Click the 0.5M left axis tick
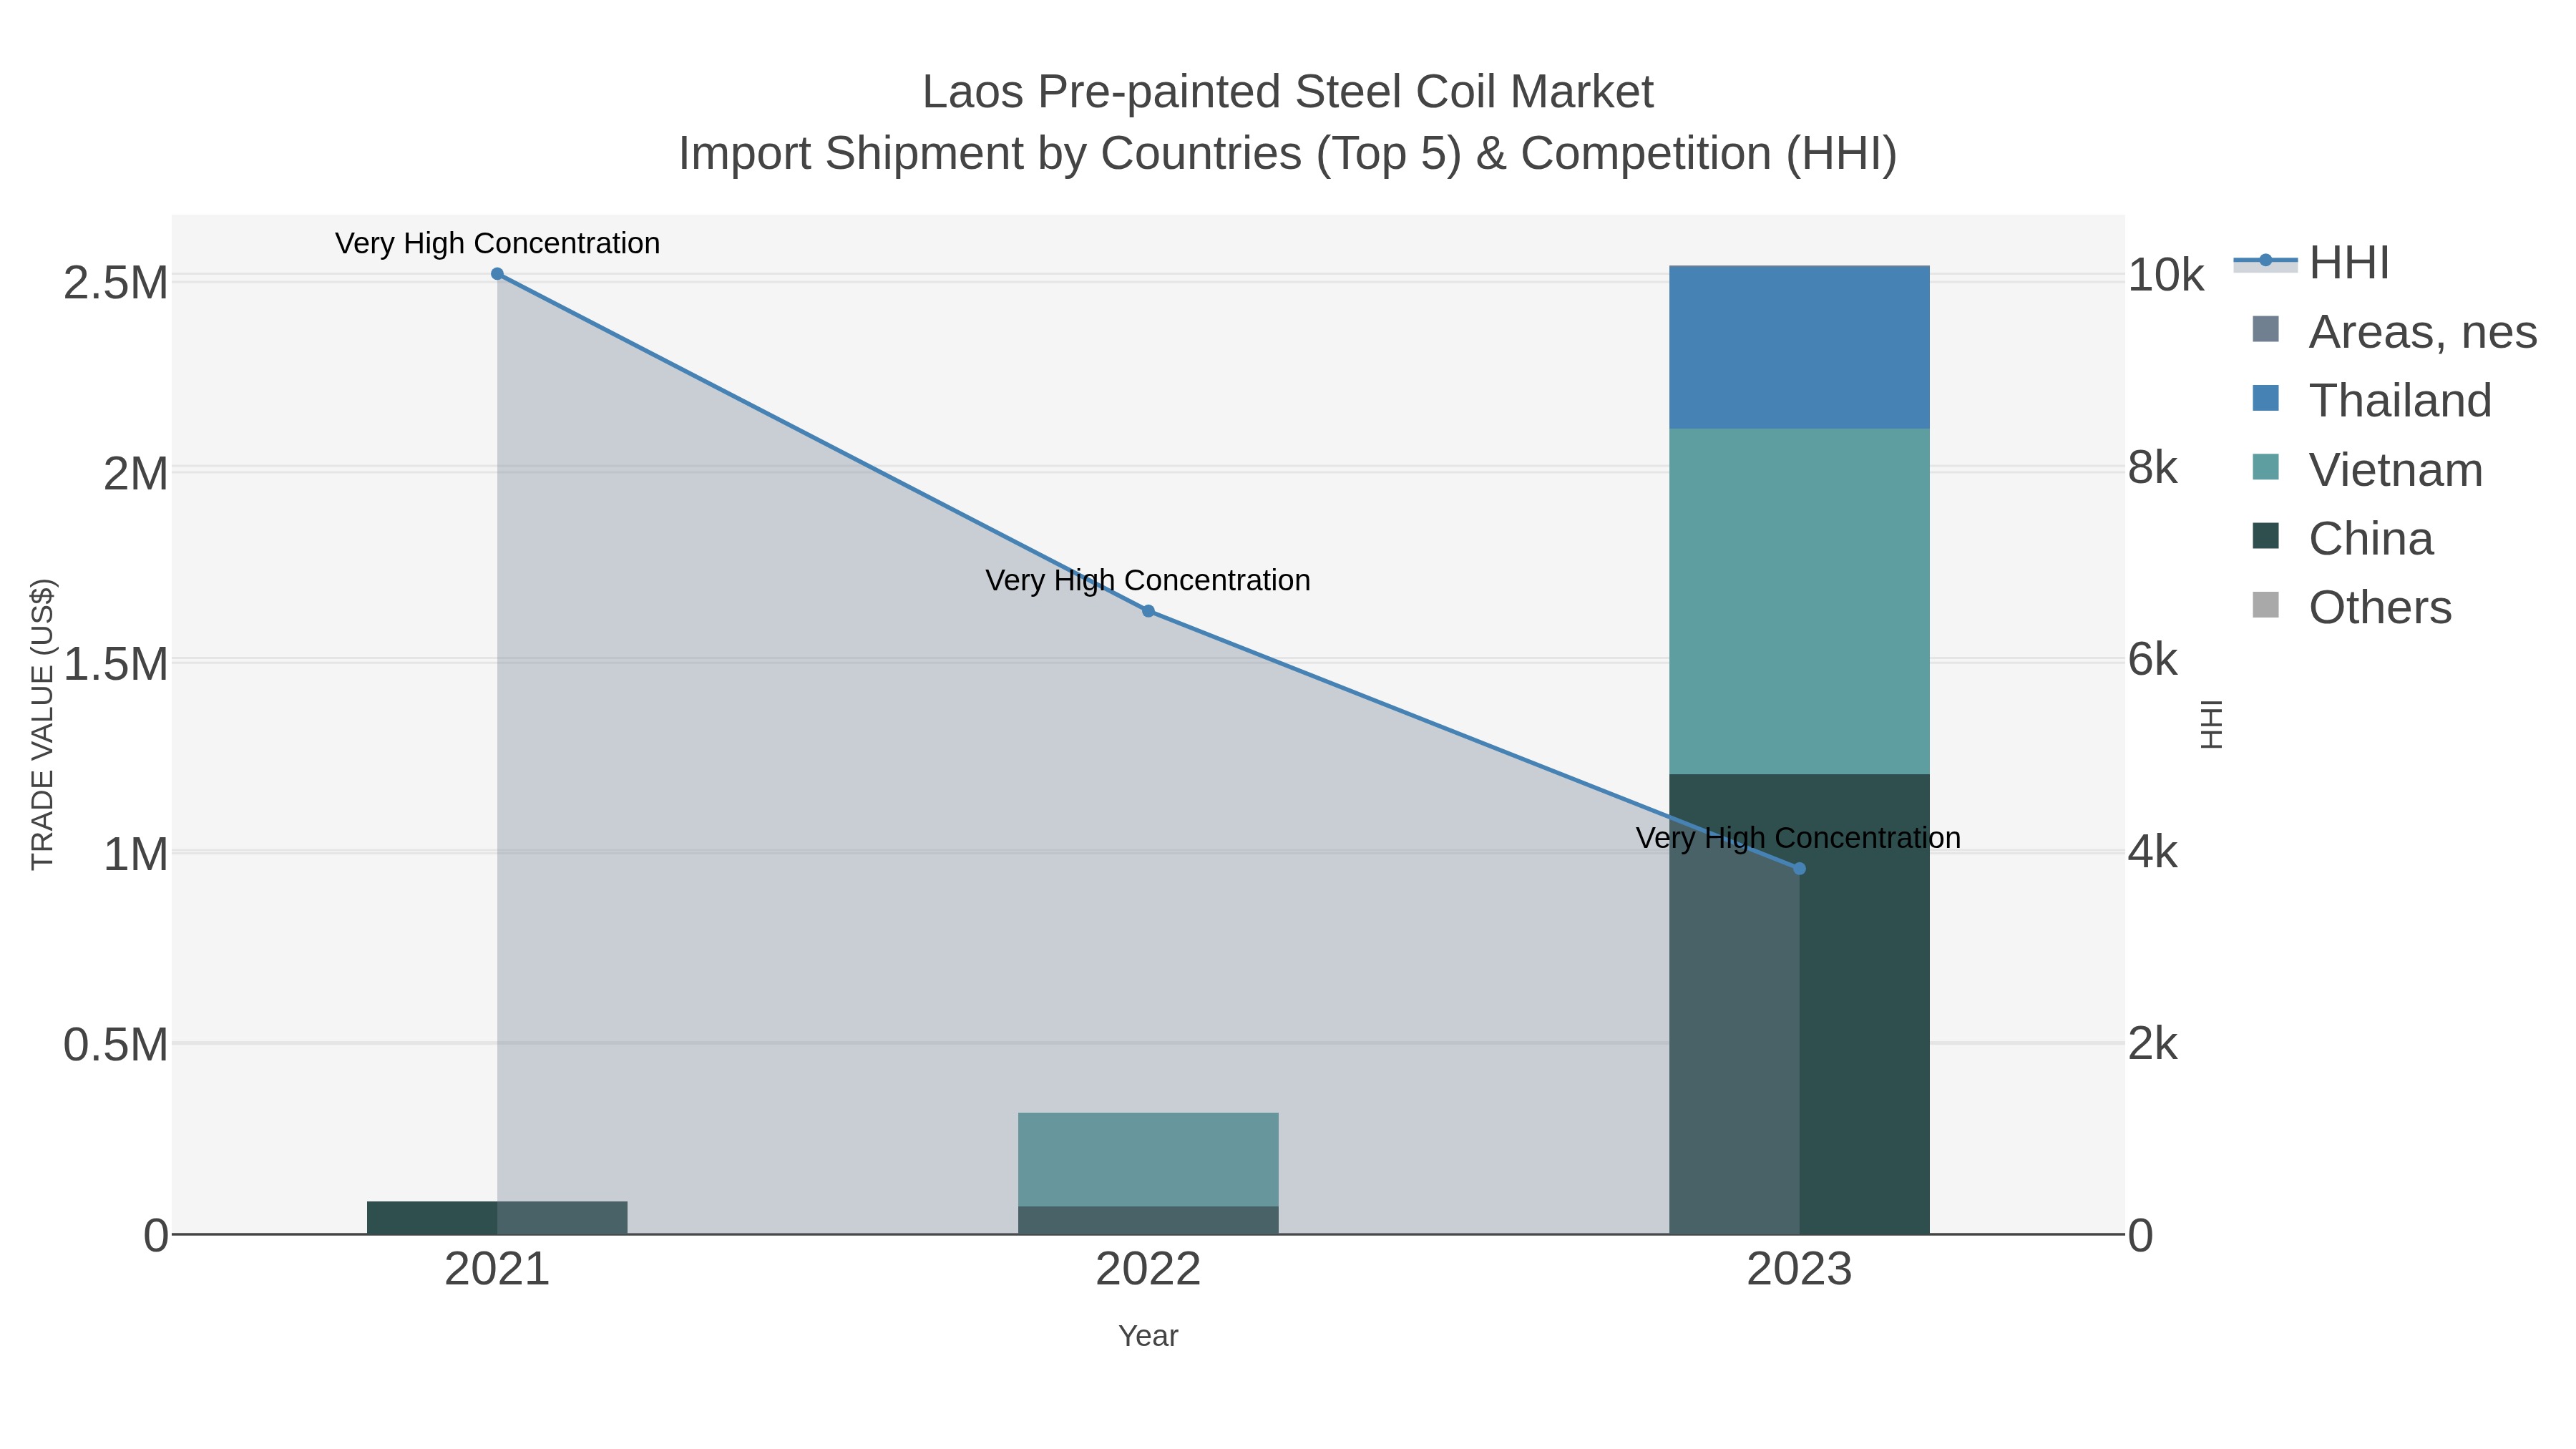This screenshot has height=1449, width=2576. point(116,1045)
